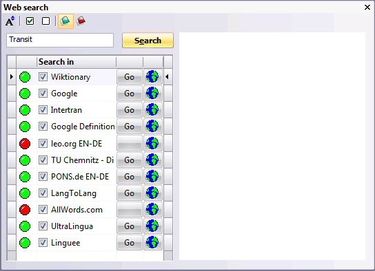Screen dimensions: 375x271
Task: Uncheck the LangToLang checkbox
Action: click(x=43, y=193)
